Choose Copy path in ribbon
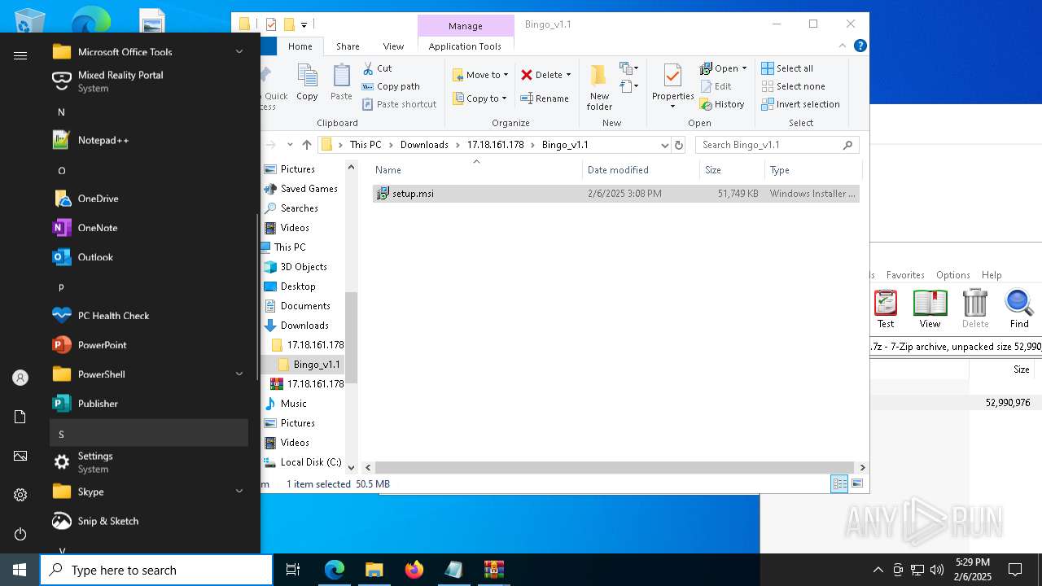The image size is (1042, 586). pyautogui.click(x=391, y=86)
